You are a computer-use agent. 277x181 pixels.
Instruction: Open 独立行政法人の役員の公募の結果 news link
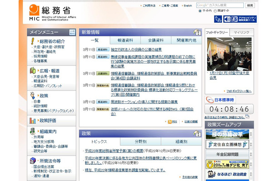136,50
